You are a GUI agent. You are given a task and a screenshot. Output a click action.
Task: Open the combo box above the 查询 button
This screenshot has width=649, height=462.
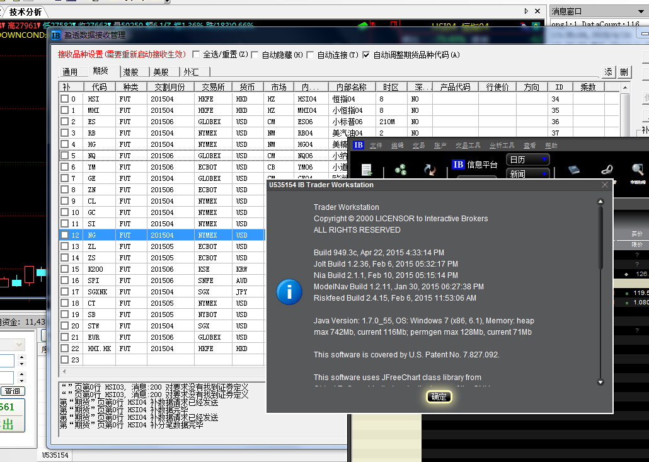pos(13,345)
